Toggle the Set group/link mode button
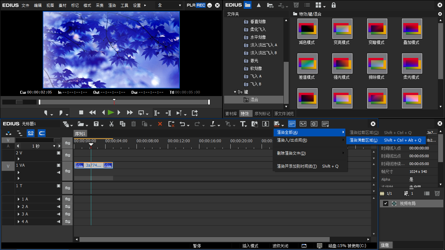 (30, 133)
